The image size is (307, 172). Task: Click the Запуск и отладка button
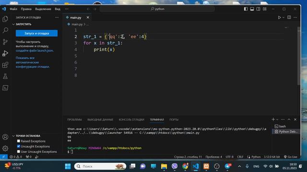pyautogui.click(x=36, y=33)
